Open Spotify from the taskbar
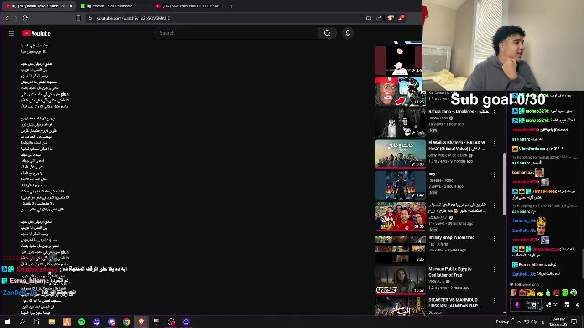This screenshot has width=584, height=328. (82, 322)
